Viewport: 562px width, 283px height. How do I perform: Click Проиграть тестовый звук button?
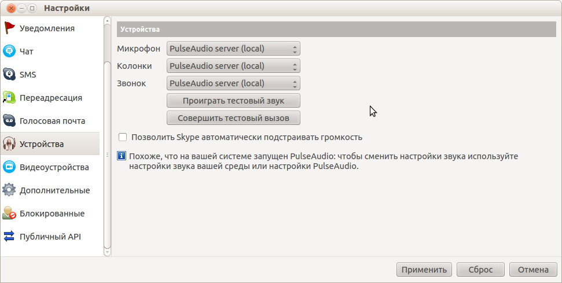pyautogui.click(x=233, y=101)
